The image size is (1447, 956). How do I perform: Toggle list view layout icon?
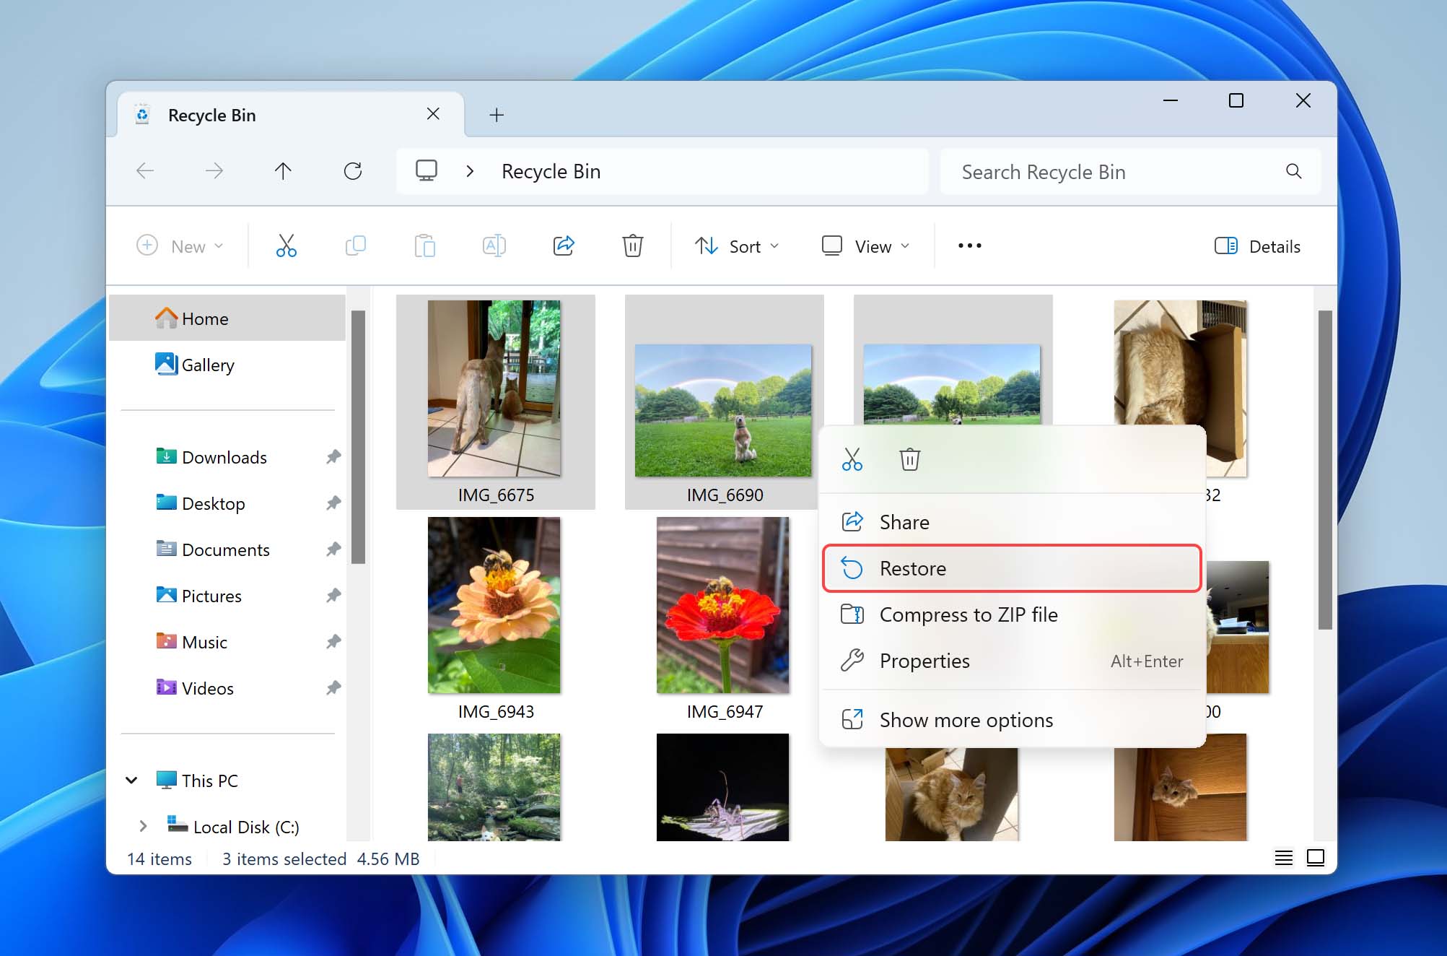pyautogui.click(x=1284, y=857)
